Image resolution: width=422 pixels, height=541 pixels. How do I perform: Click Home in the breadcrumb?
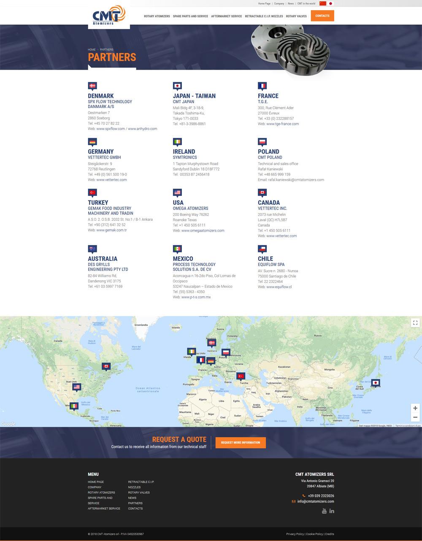click(x=92, y=50)
